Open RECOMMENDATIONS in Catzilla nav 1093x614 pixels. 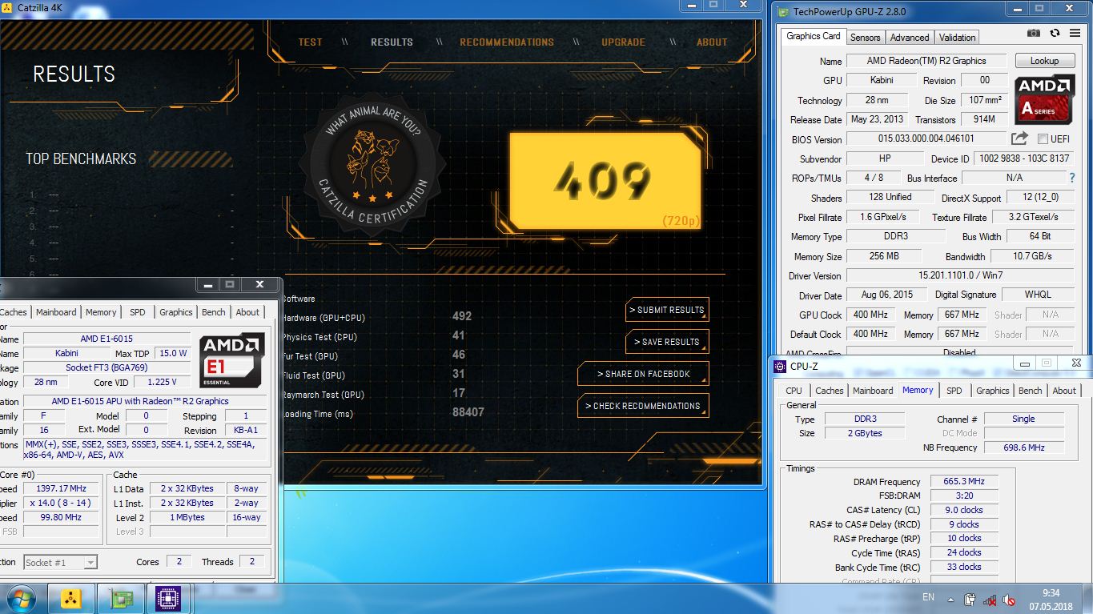click(x=507, y=42)
